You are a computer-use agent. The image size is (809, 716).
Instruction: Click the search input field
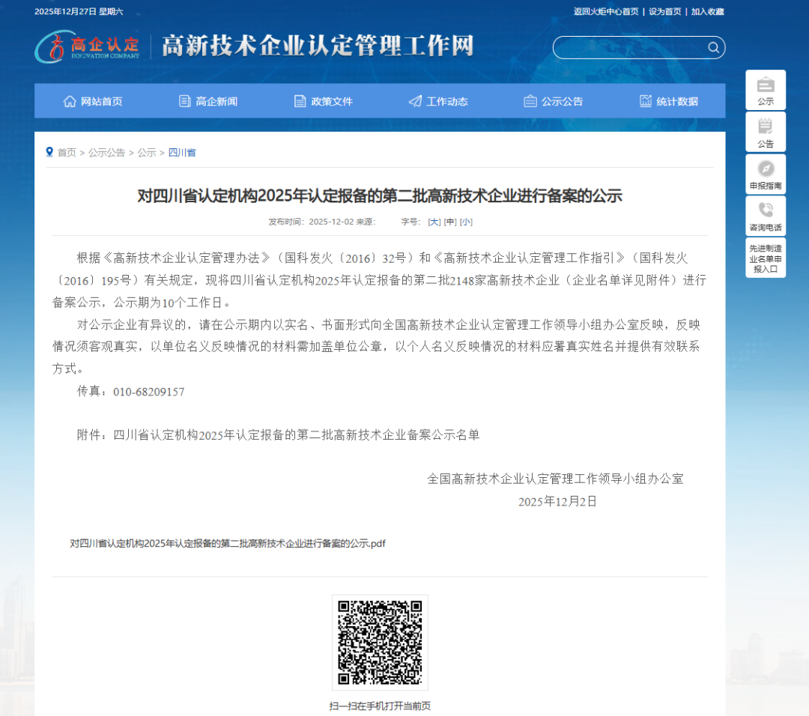pos(639,47)
